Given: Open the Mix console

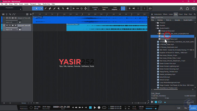Looking at the screenshot, I should 186,108.
